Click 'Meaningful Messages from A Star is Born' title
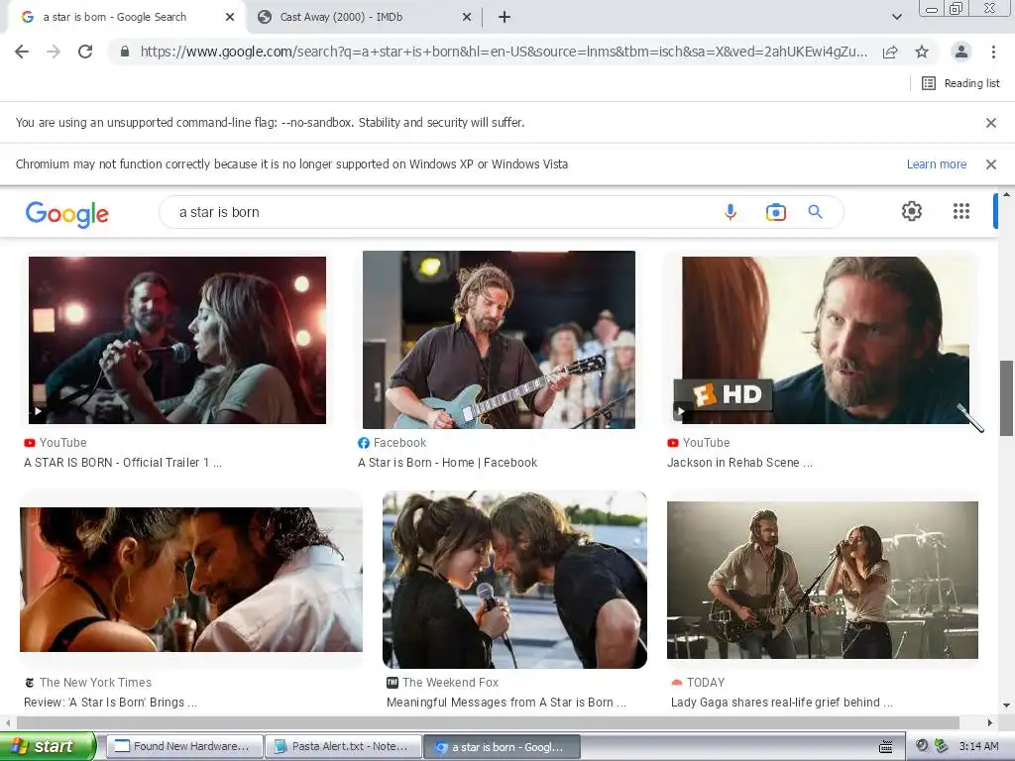This screenshot has width=1015, height=761. (x=507, y=703)
